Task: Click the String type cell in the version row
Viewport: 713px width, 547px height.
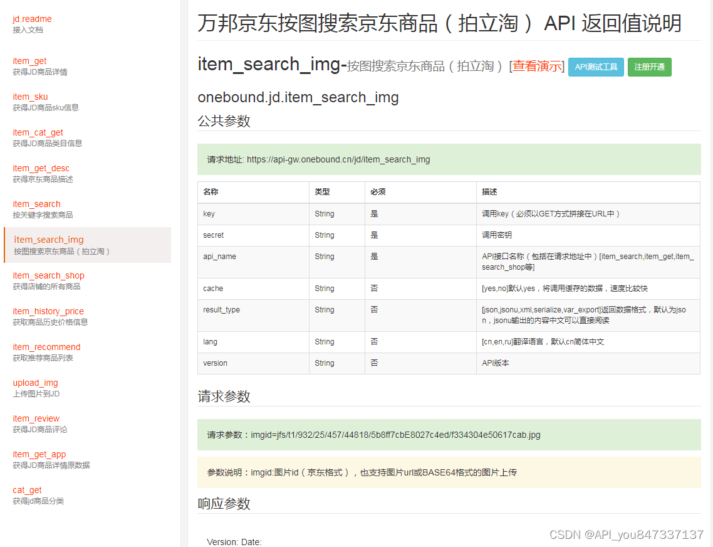Action: [x=336, y=363]
